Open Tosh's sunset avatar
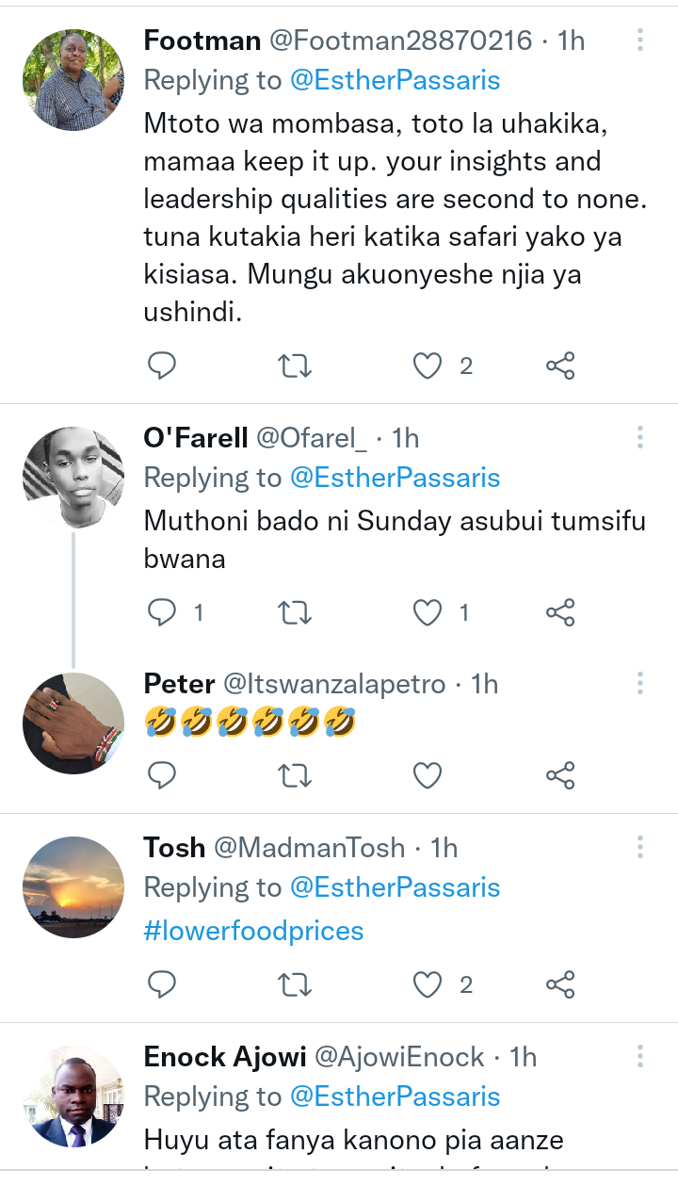The height and width of the screenshot is (1186, 678). click(73, 886)
